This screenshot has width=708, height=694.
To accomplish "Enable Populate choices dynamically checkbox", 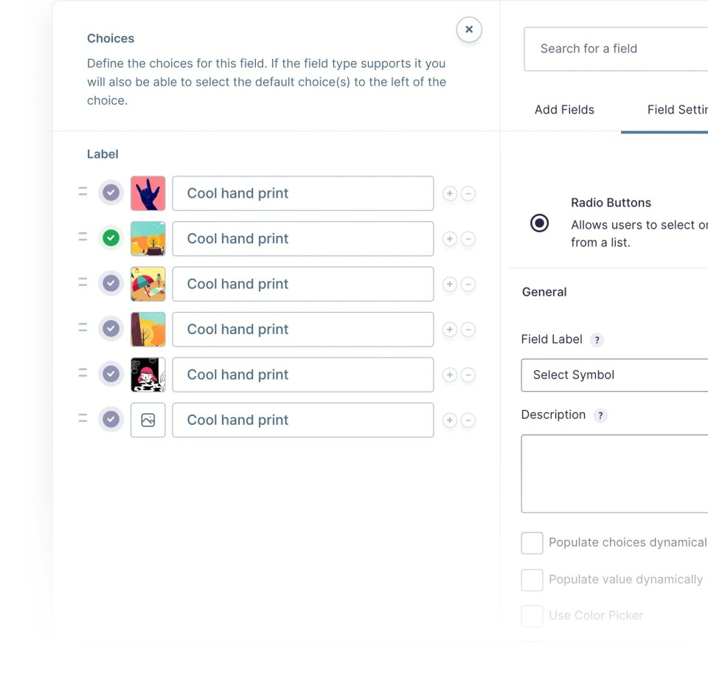I will click(532, 543).
